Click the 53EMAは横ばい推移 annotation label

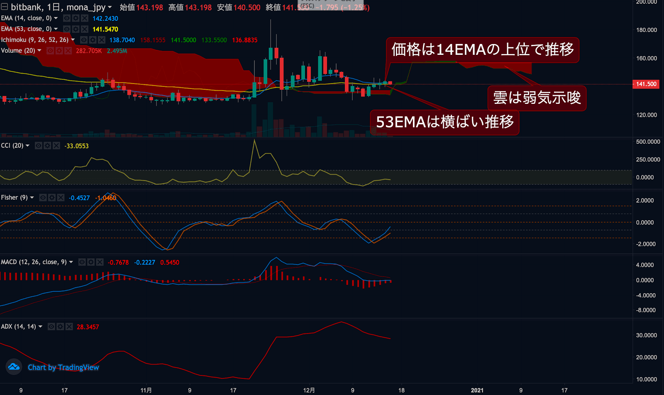coord(444,122)
